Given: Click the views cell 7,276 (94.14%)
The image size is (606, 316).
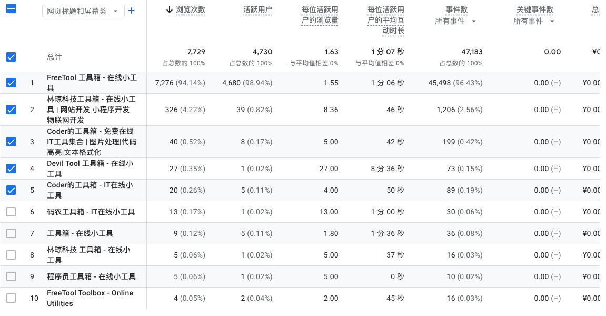Looking at the screenshot, I should (x=180, y=83).
